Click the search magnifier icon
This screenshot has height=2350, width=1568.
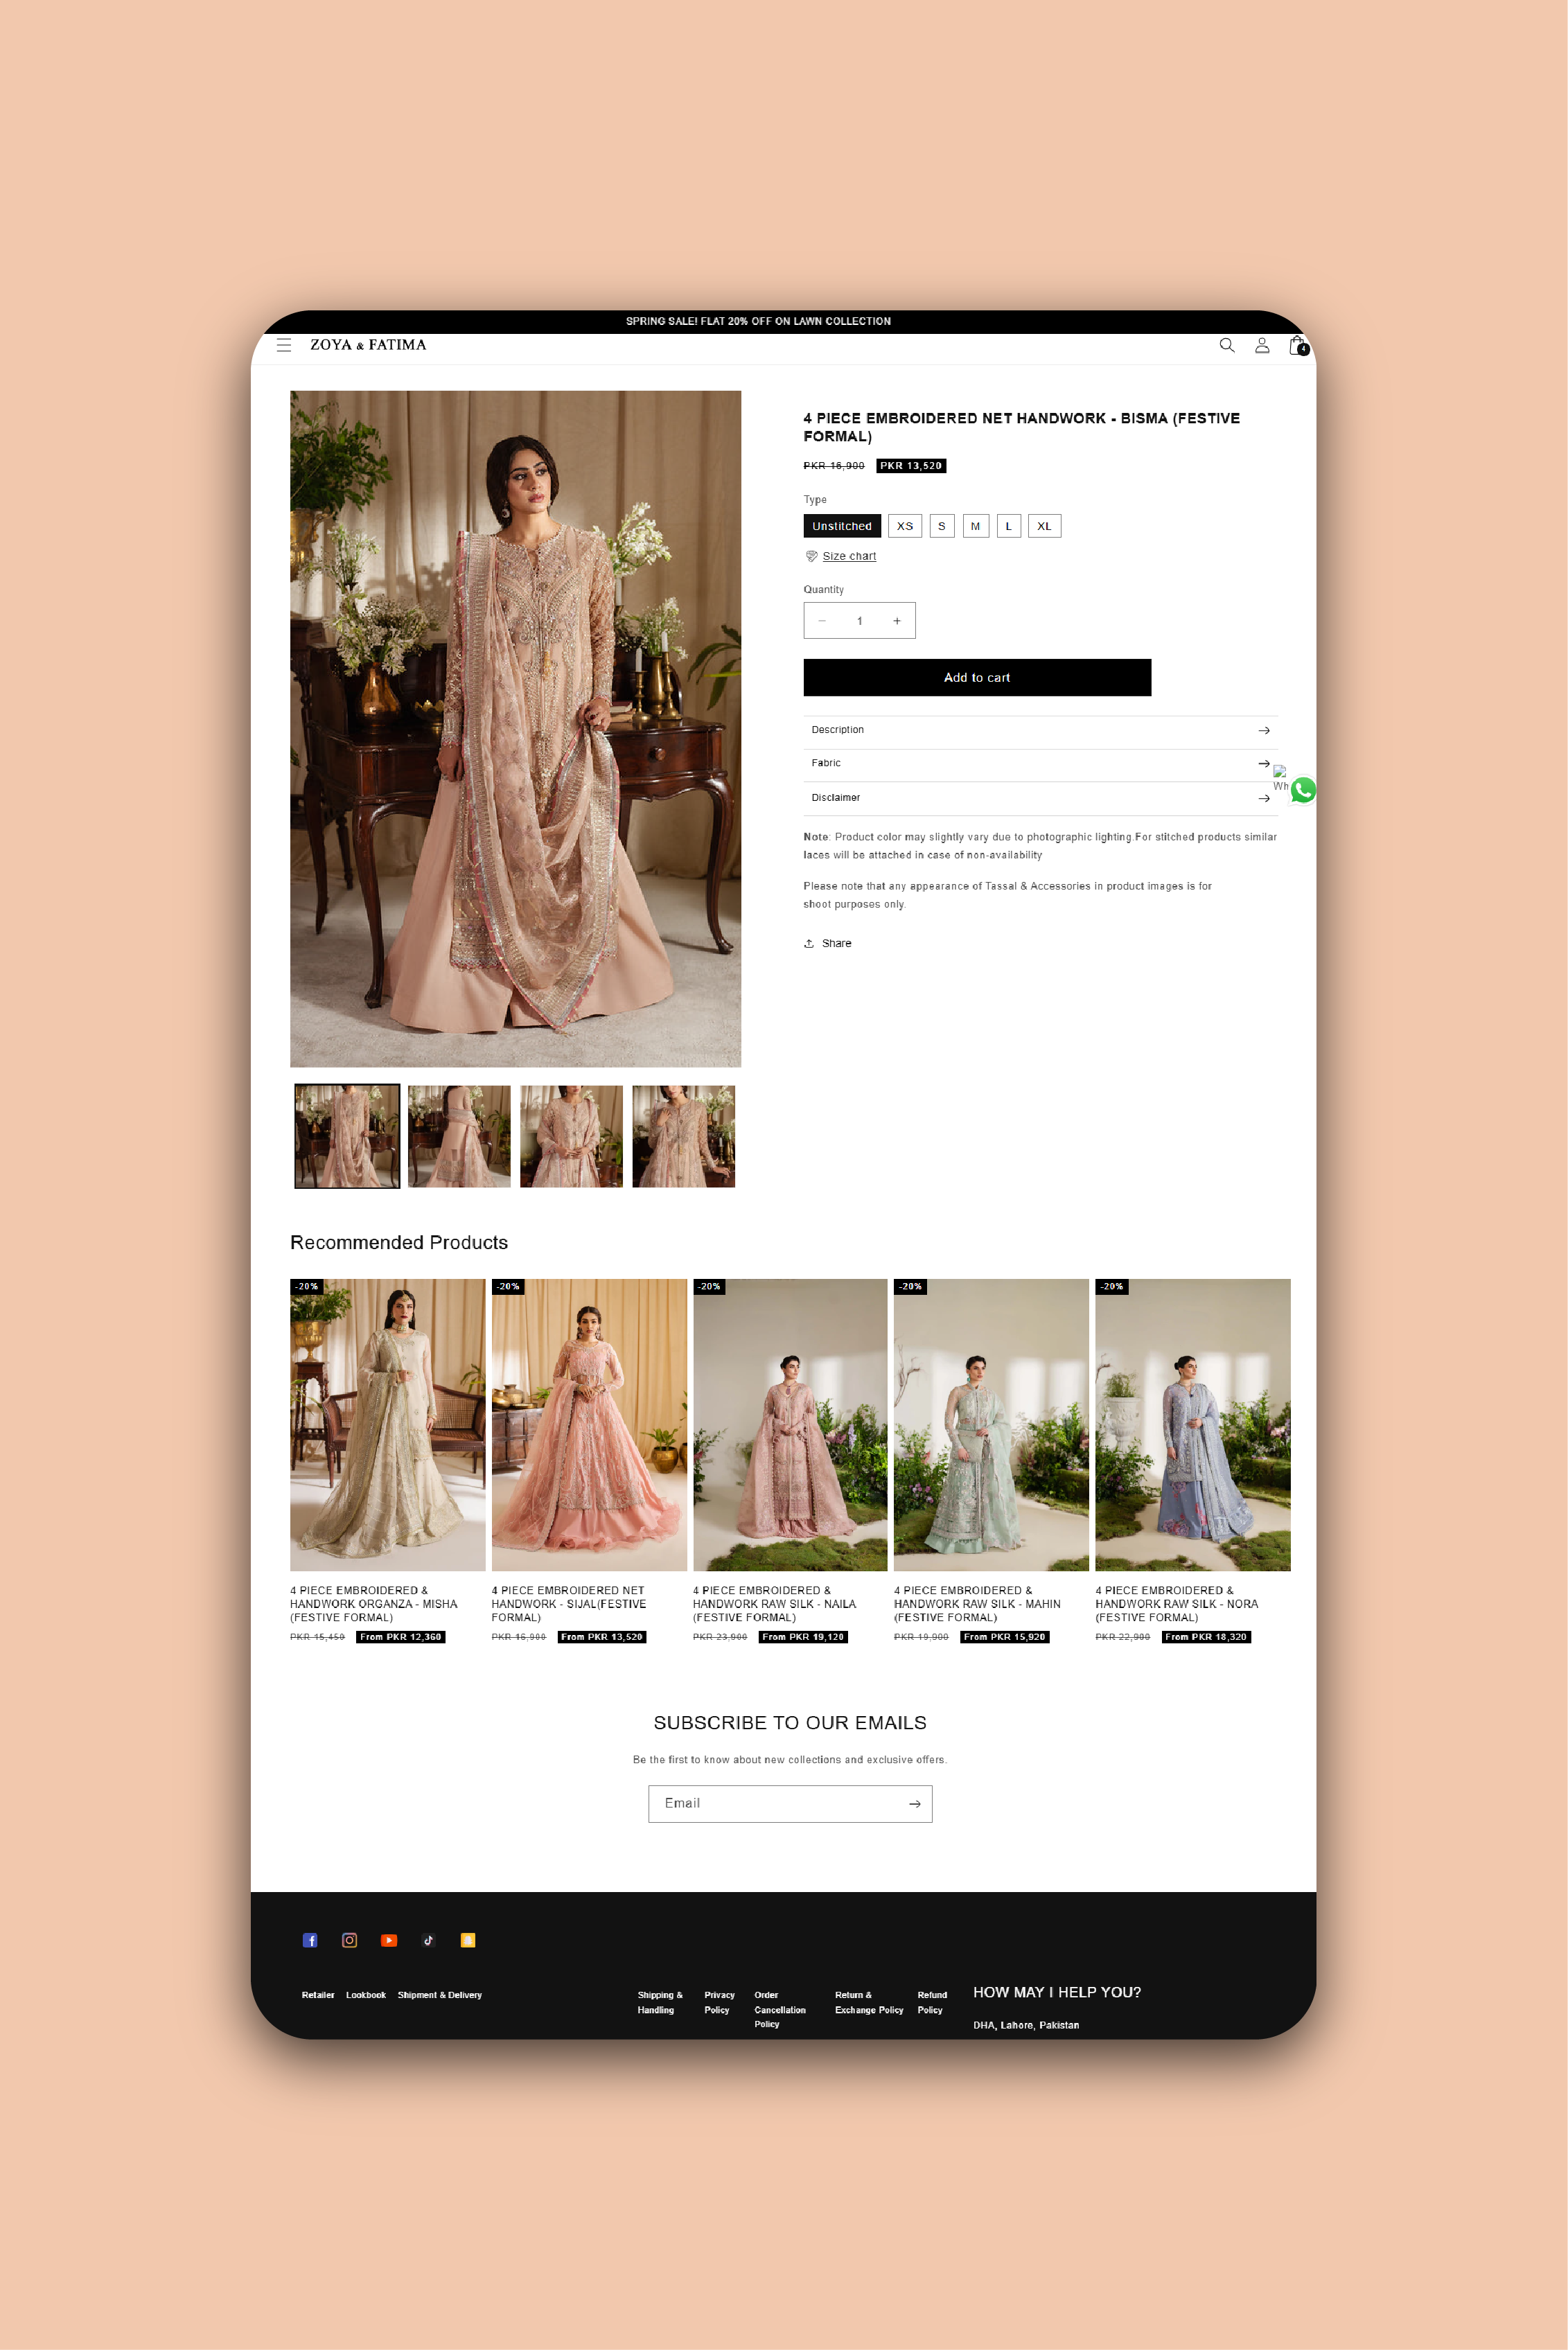click(1226, 345)
